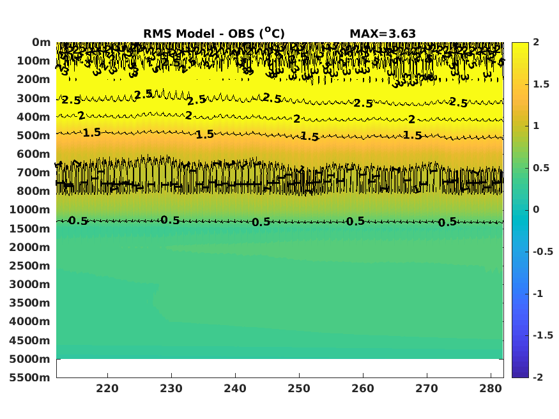The width and height of the screenshot is (559, 419).
Task: Click the leftmost '0.5' contour label
Action: point(78,221)
